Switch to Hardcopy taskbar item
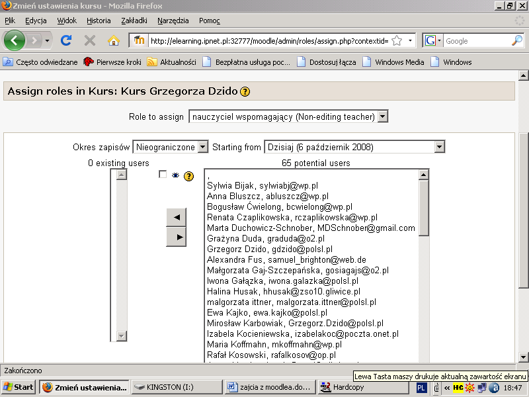The width and height of the screenshot is (529, 397). (363, 387)
